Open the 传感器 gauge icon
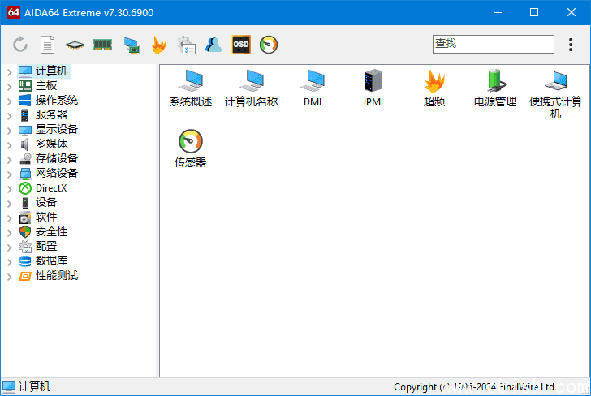The image size is (591, 396). pyautogui.click(x=191, y=148)
